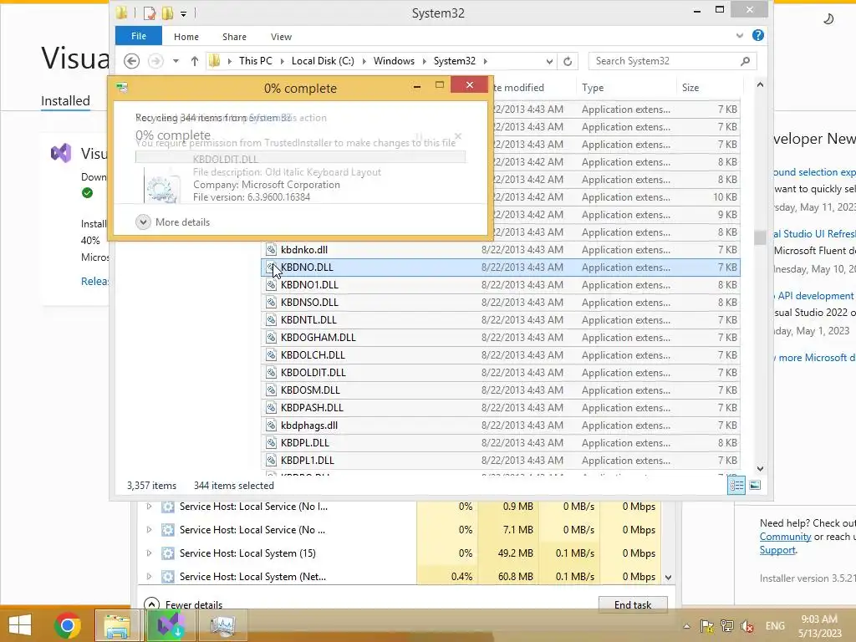Refresh the System32 folder view
Screen dimensions: 856x642
(568, 61)
